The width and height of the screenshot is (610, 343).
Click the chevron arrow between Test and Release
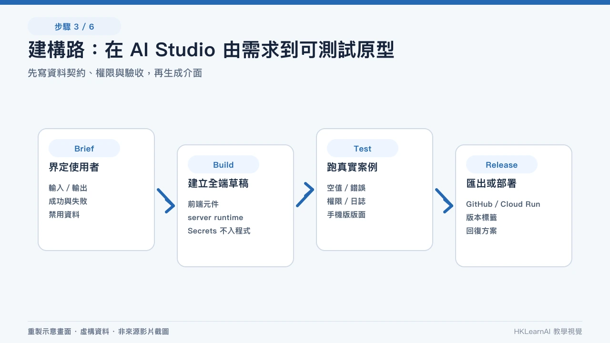pos(444,201)
